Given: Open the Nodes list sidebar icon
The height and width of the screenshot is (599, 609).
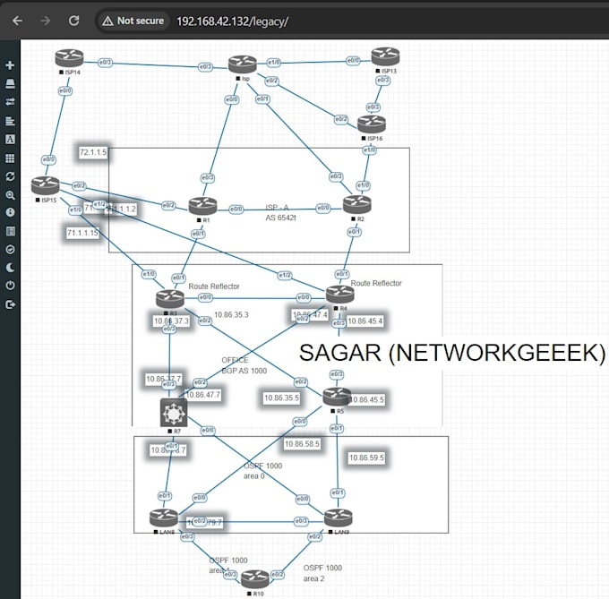Looking at the screenshot, I should [10, 83].
